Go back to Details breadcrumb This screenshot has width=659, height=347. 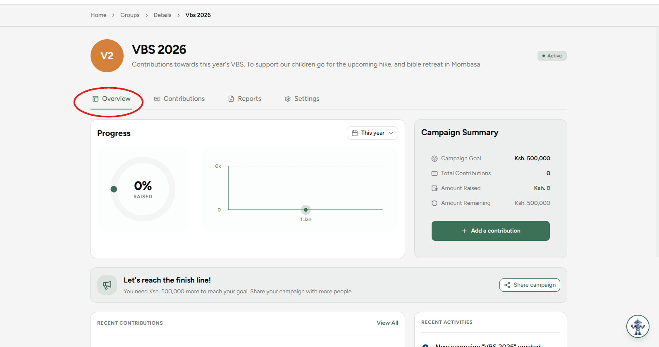tap(162, 15)
